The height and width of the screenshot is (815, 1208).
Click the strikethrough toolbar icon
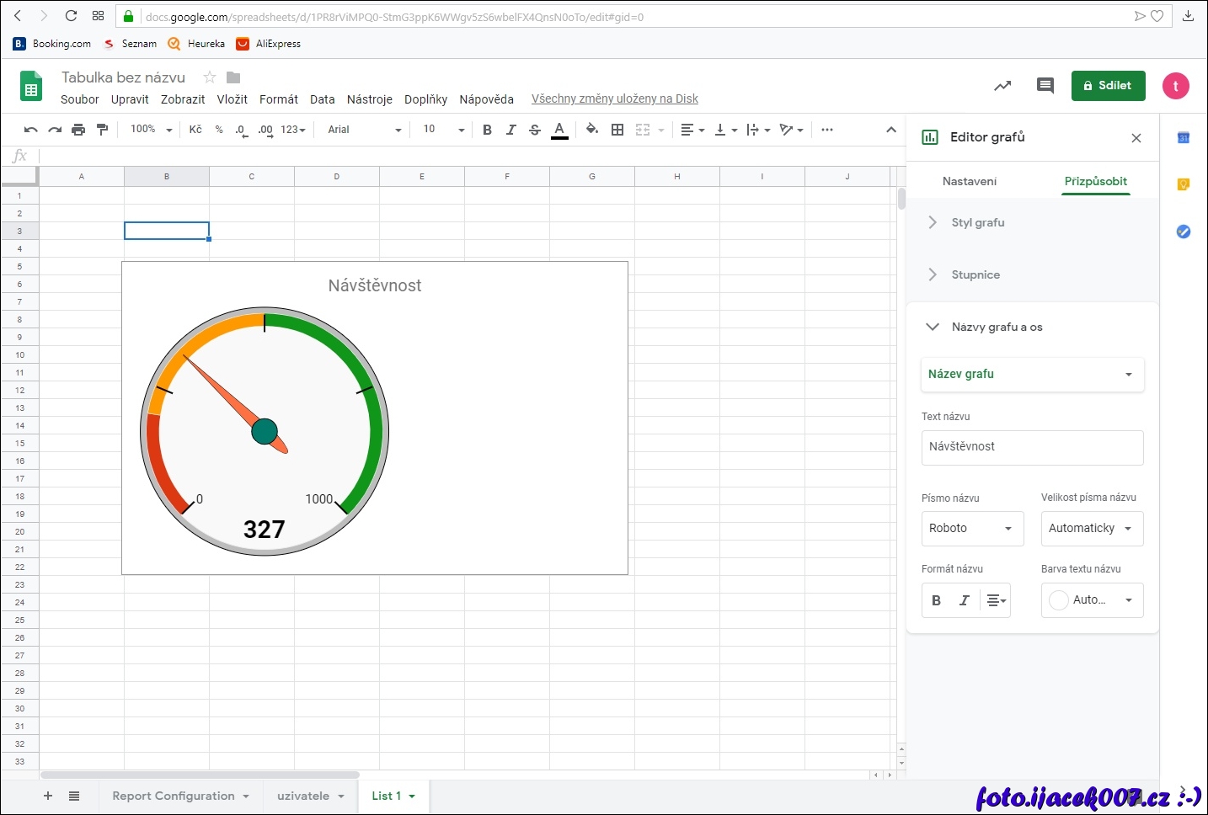(x=535, y=130)
